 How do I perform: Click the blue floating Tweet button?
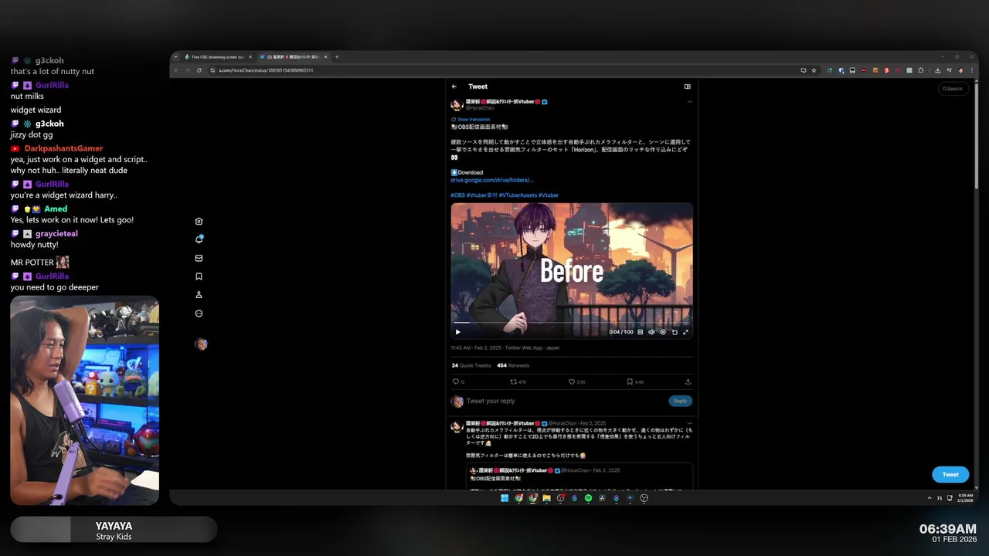coord(950,475)
